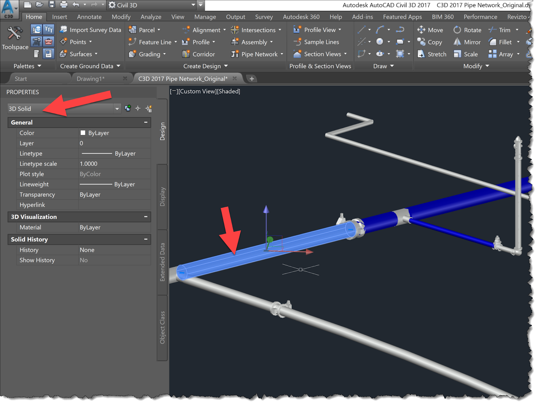Select the Rectangle draw tool
The width and height of the screenshot is (540, 406).
pos(400,42)
